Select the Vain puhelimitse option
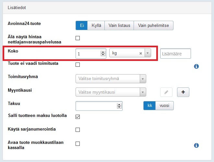 153,26
